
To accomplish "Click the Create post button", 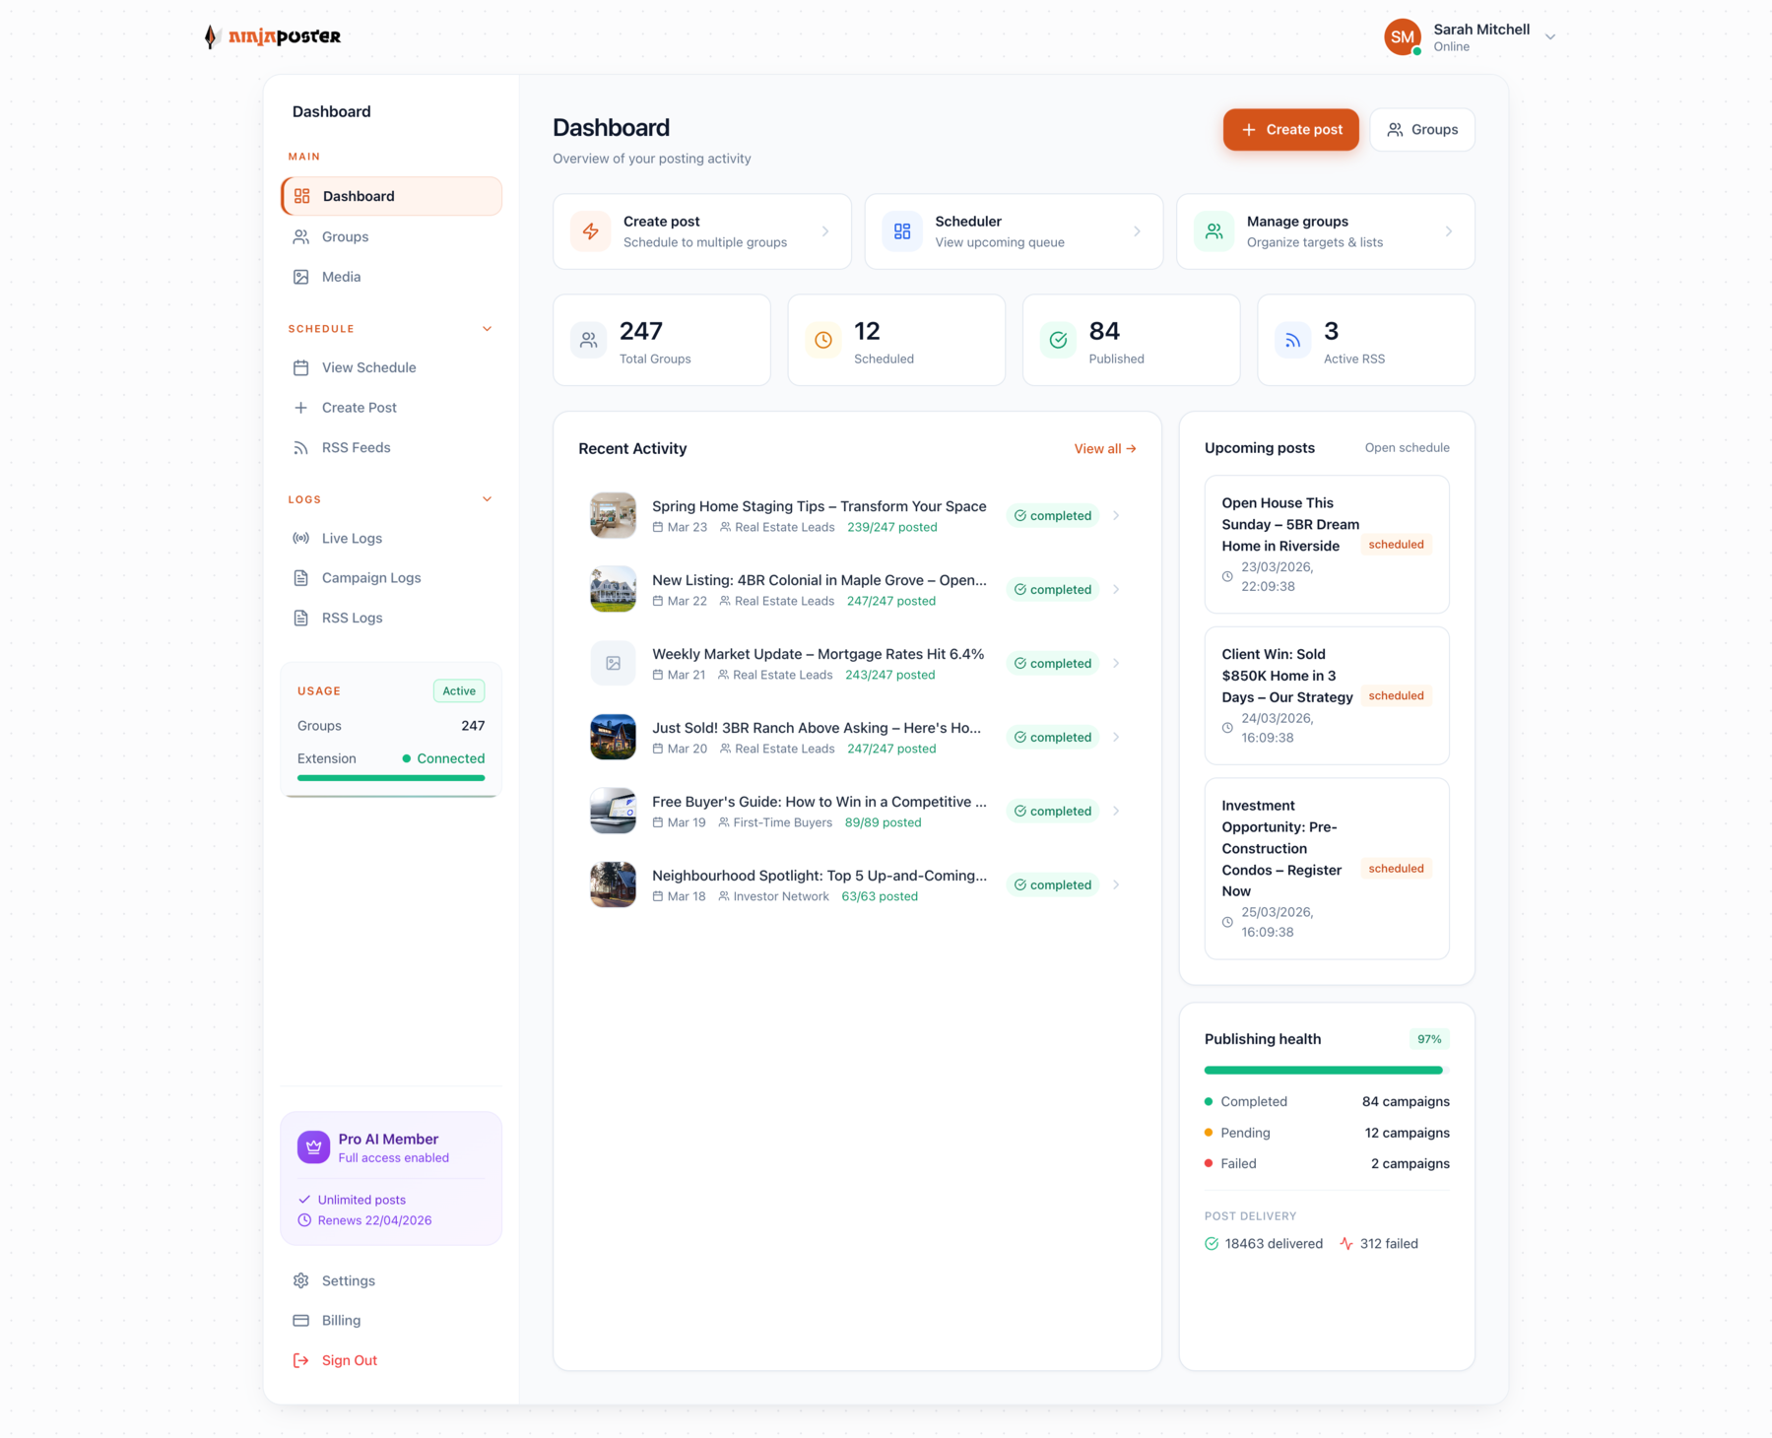I will click(x=1290, y=129).
